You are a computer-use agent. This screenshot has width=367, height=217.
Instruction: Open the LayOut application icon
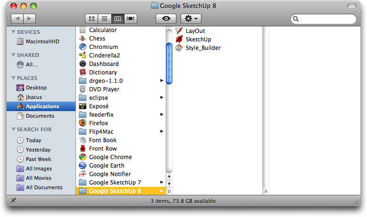pos(179,31)
